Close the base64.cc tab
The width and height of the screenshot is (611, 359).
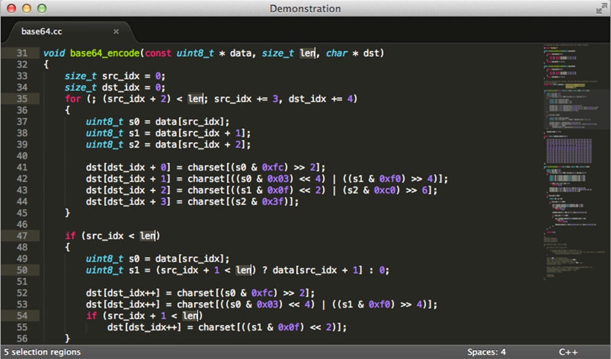pos(115,32)
